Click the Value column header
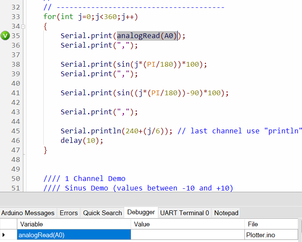The width and height of the screenshot is (302, 242). click(x=188, y=224)
